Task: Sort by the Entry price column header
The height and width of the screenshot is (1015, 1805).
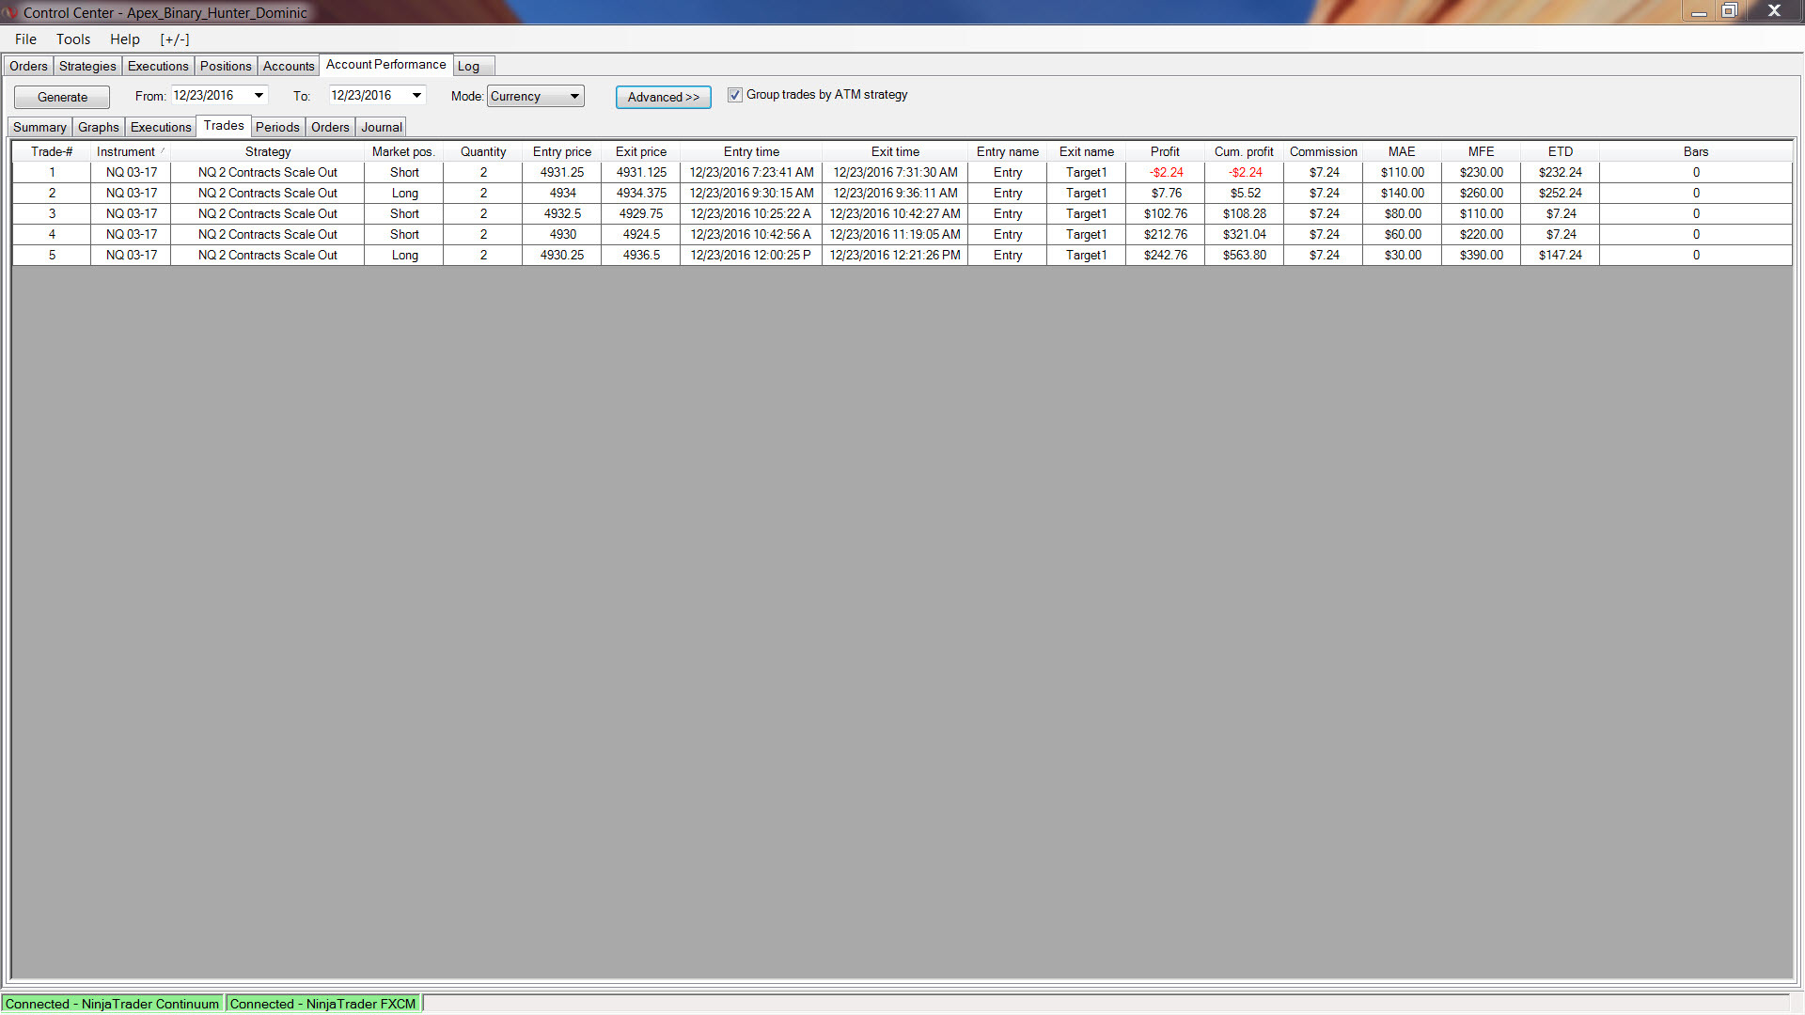Action: tap(562, 151)
